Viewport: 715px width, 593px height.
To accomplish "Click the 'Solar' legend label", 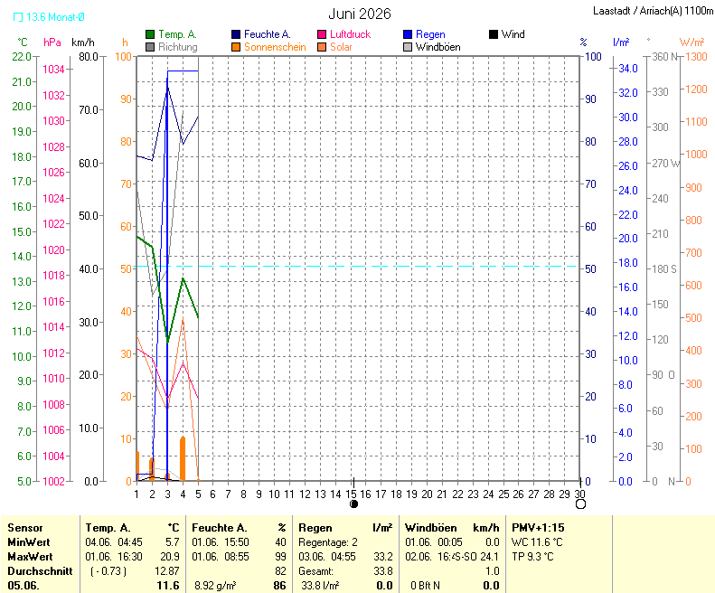I will [x=341, y=47].
